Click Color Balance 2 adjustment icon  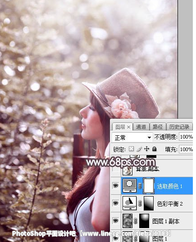(x=129, y=203)
